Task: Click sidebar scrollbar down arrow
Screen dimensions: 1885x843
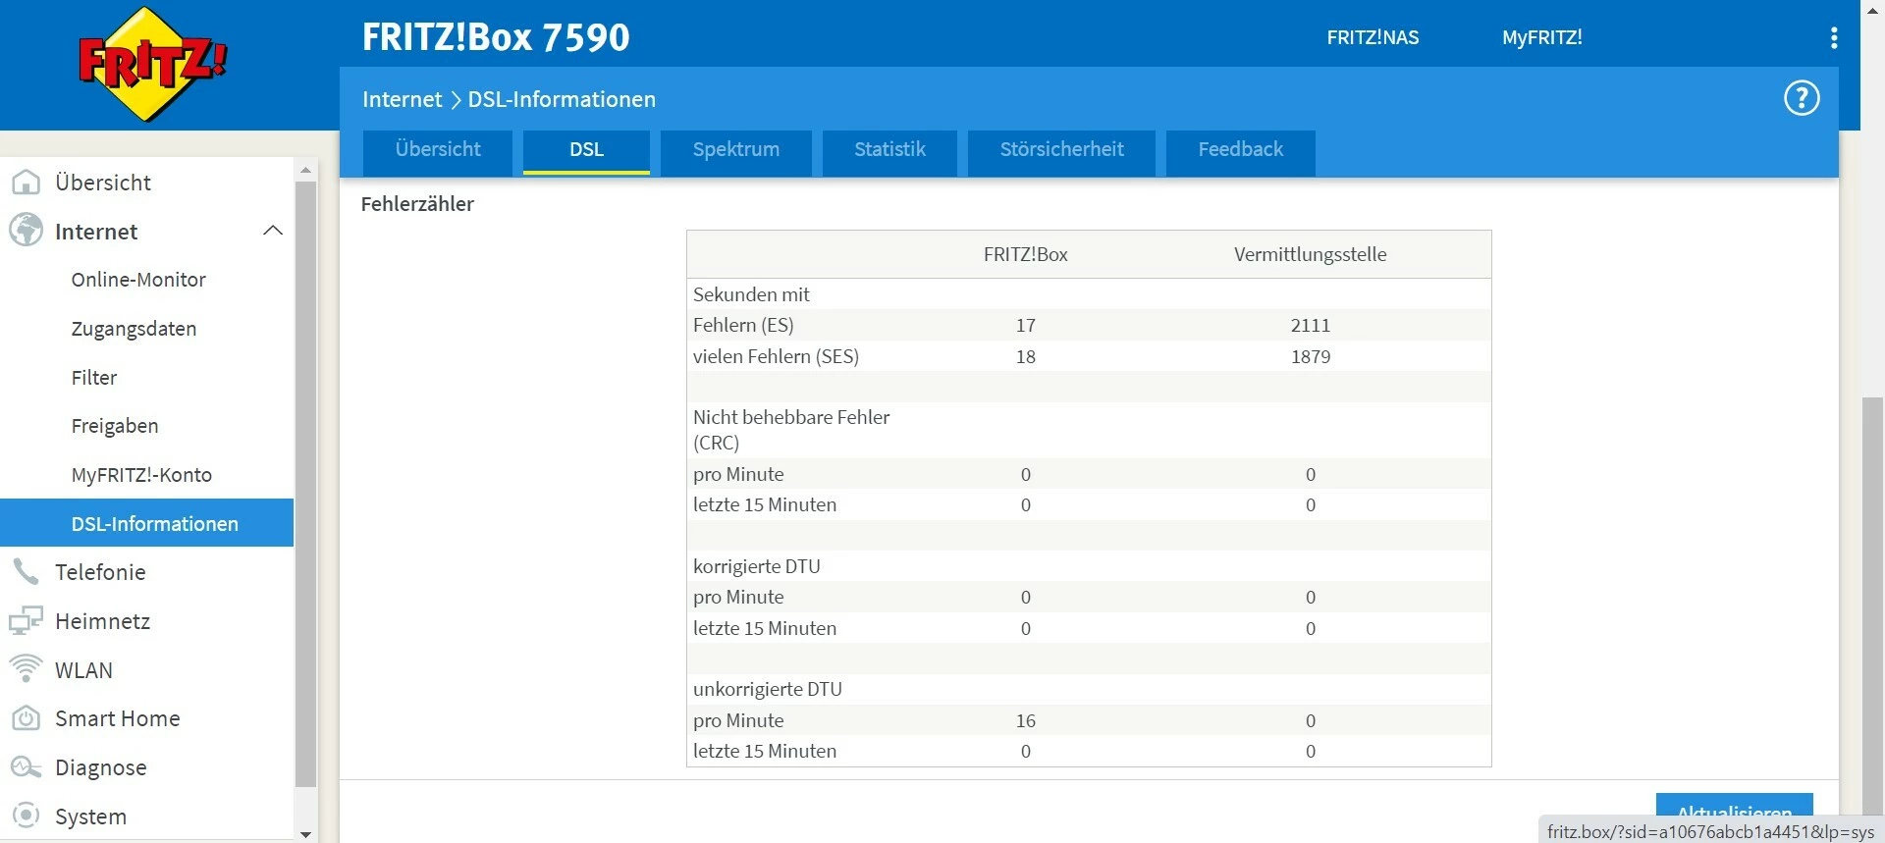Action: coord(305,834)
